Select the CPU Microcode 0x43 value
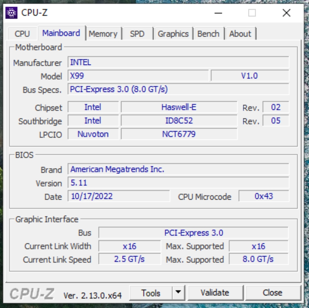 (264, 196)
